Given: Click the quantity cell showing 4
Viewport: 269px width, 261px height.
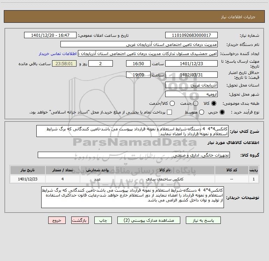Looking at the screenshot, I should tap(63, 179).
